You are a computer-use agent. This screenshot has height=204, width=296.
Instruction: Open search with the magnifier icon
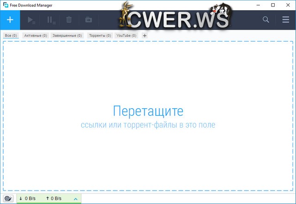pos(266,20)
